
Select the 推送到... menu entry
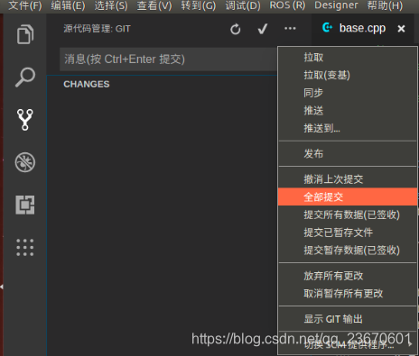(x=348, y=128)
